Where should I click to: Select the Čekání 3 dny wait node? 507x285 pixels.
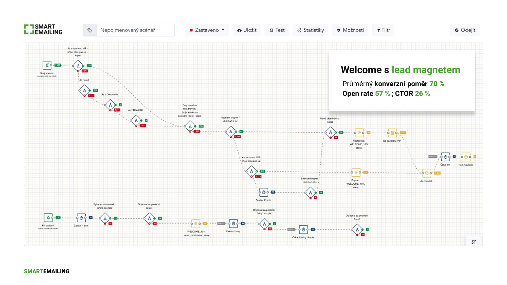(233, 224)
